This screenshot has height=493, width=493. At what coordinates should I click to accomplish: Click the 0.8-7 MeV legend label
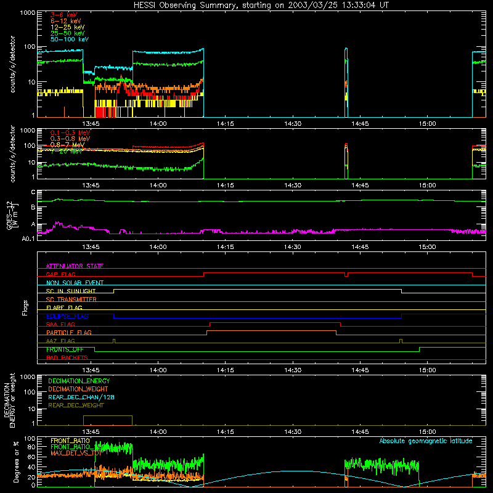tap(67, 145)
